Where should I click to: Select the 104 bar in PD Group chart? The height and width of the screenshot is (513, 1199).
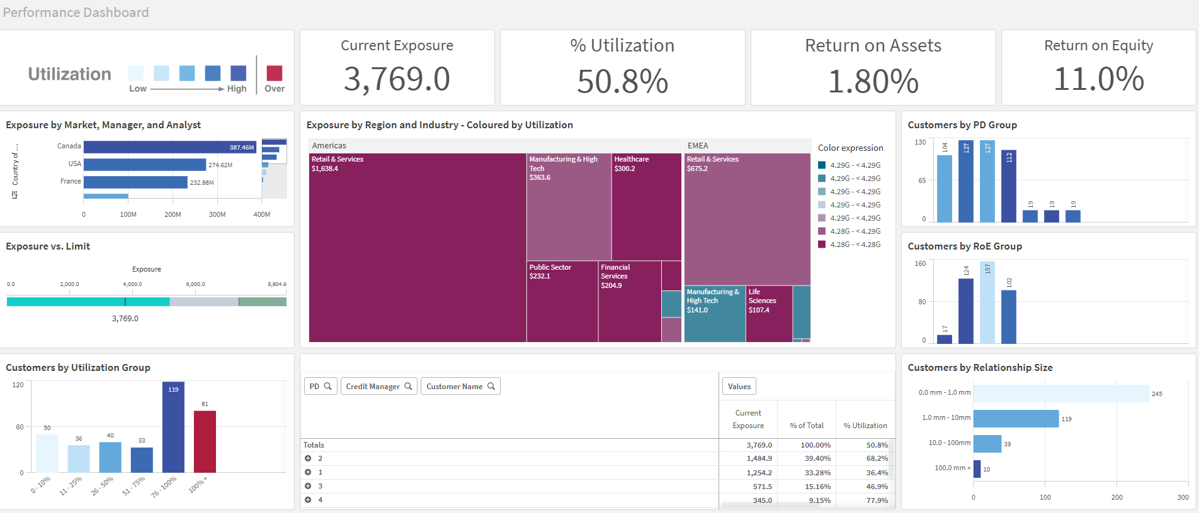(x=945, y=189)
